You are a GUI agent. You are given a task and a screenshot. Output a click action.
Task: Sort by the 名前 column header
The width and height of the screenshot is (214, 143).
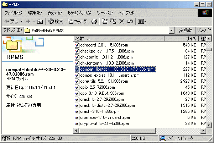click(x=119, y=39)
